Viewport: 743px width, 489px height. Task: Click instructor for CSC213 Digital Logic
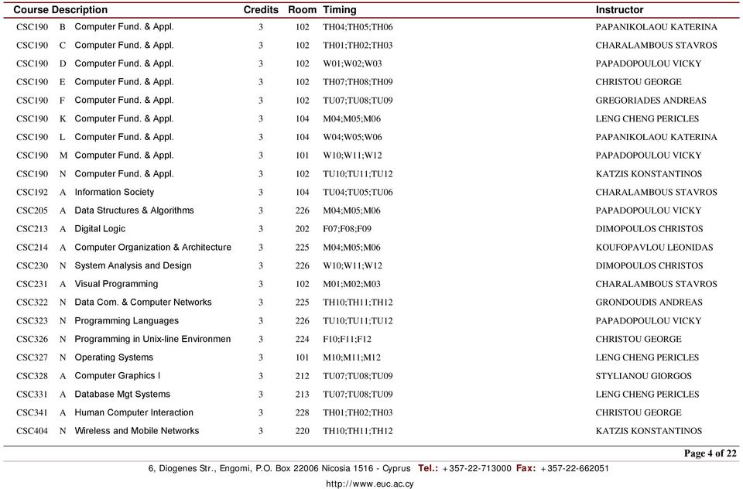point(649,229)
